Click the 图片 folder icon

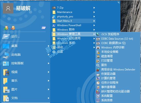6,90
